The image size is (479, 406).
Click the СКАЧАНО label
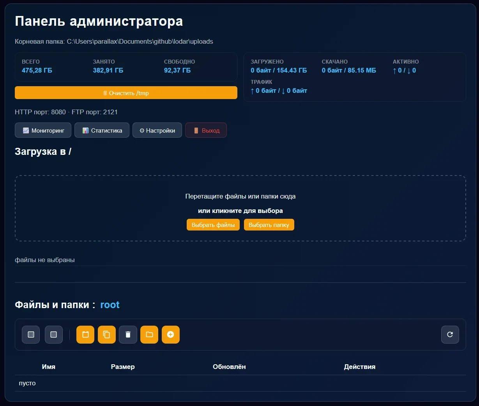(x=335, y=62)
